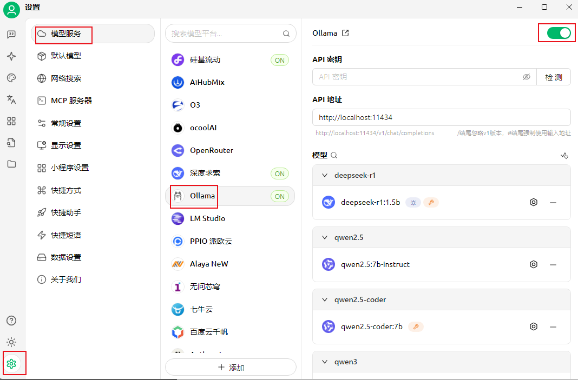Open 数据设置 page

[x=93, y=257]
